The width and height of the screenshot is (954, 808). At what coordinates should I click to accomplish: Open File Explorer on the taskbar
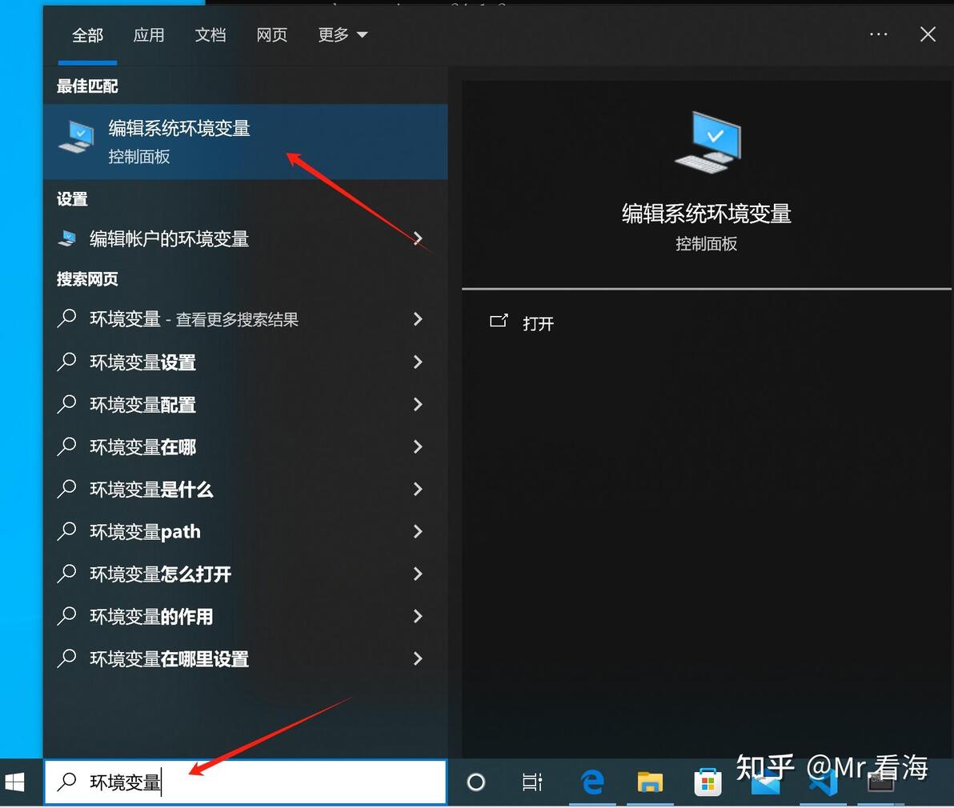649,782
